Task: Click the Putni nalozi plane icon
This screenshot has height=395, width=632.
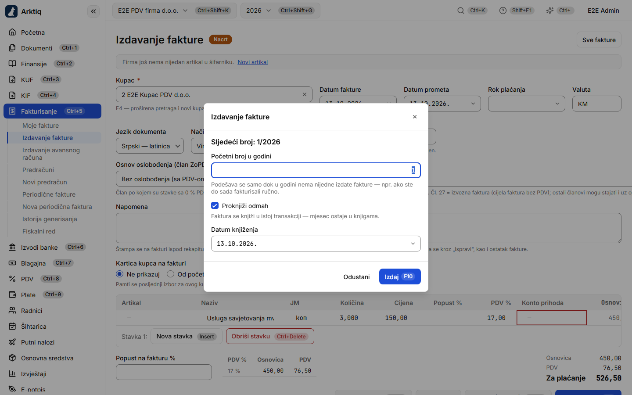Action: 12,342
